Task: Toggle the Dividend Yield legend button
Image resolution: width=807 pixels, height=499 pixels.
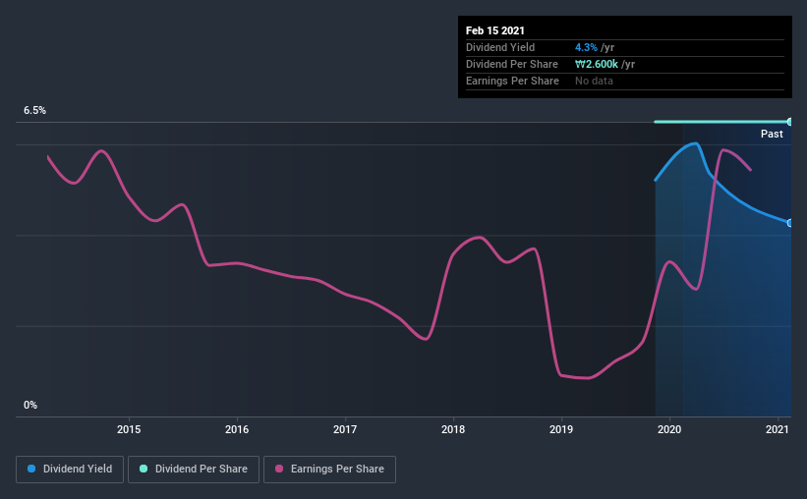Action: (x=70, y=470)
